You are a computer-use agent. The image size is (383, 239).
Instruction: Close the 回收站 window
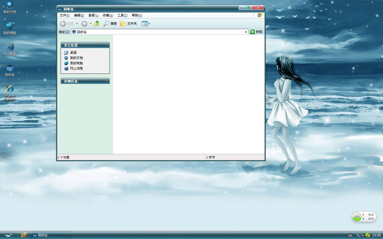[258, 8]
